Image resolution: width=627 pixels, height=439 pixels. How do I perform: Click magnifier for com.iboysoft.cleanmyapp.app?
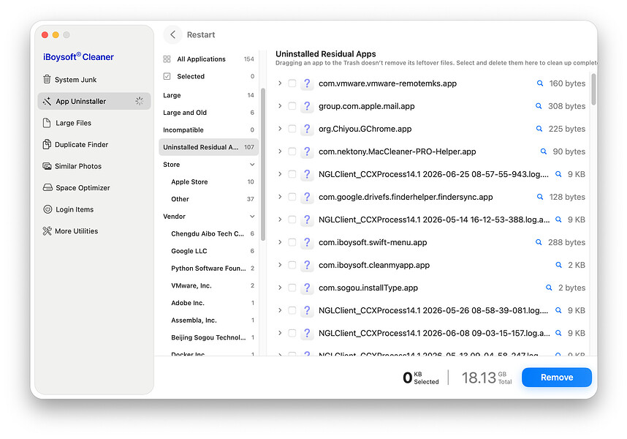click(x=558, y=265)
